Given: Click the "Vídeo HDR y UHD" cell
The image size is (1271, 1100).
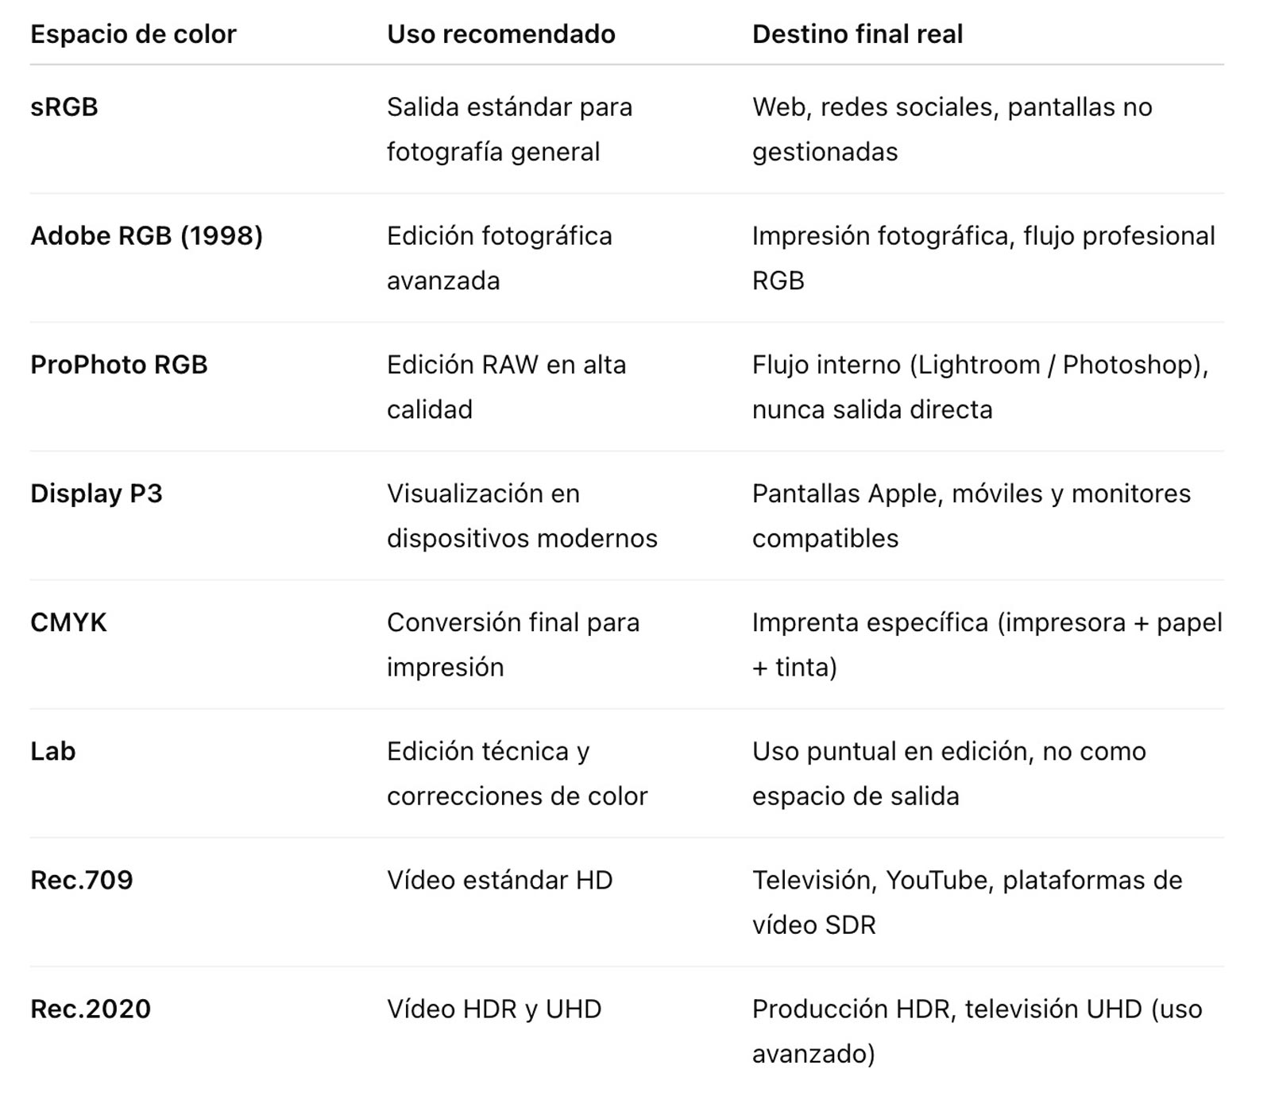Looking at the screenshot, I should 494,1009.
